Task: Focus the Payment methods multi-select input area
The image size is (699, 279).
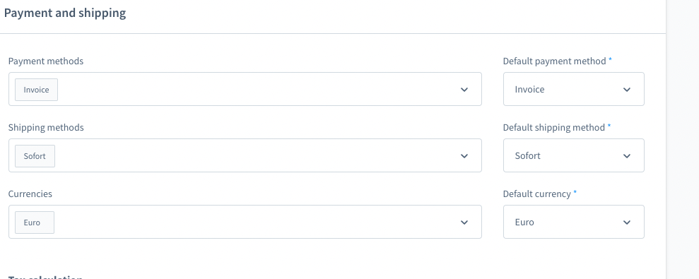Action: [245, 89]
